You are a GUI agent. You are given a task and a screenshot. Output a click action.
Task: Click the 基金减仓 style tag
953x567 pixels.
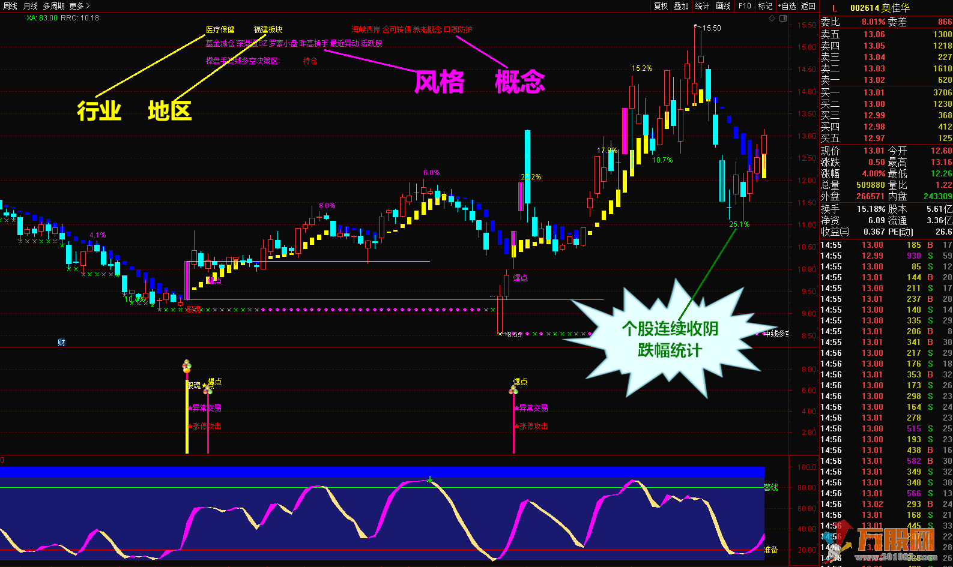[220, 43]
